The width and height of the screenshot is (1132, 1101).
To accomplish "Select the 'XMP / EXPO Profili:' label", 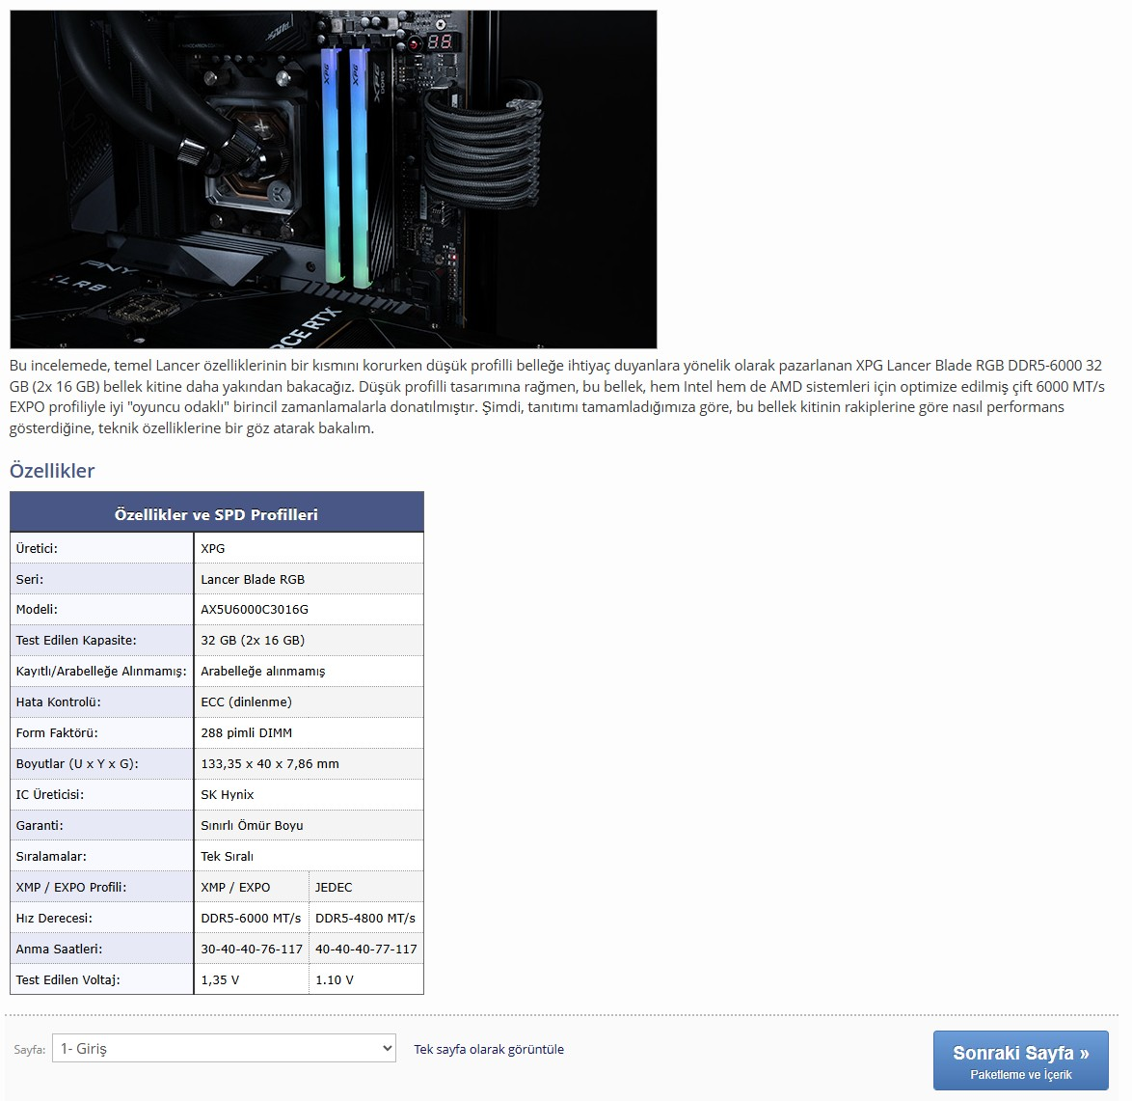I will (70, 887).
